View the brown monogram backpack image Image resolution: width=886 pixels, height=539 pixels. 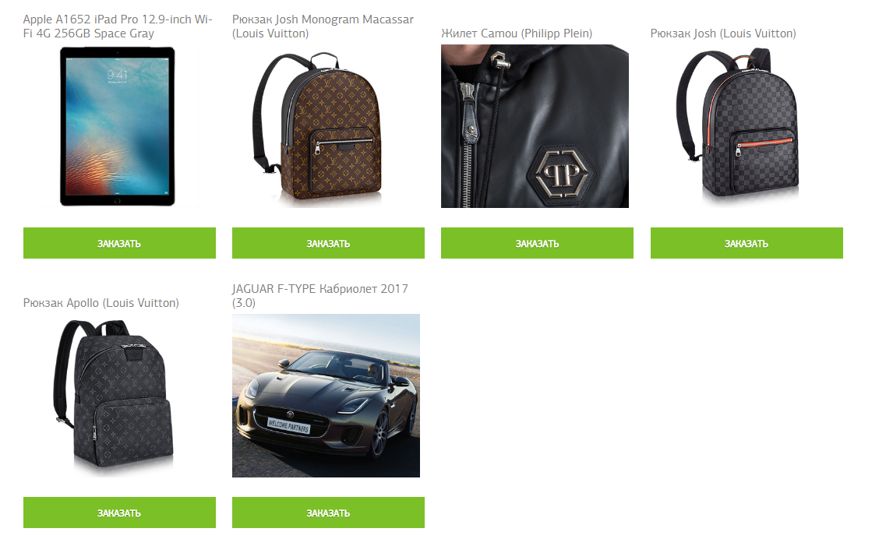pos(318,128)
